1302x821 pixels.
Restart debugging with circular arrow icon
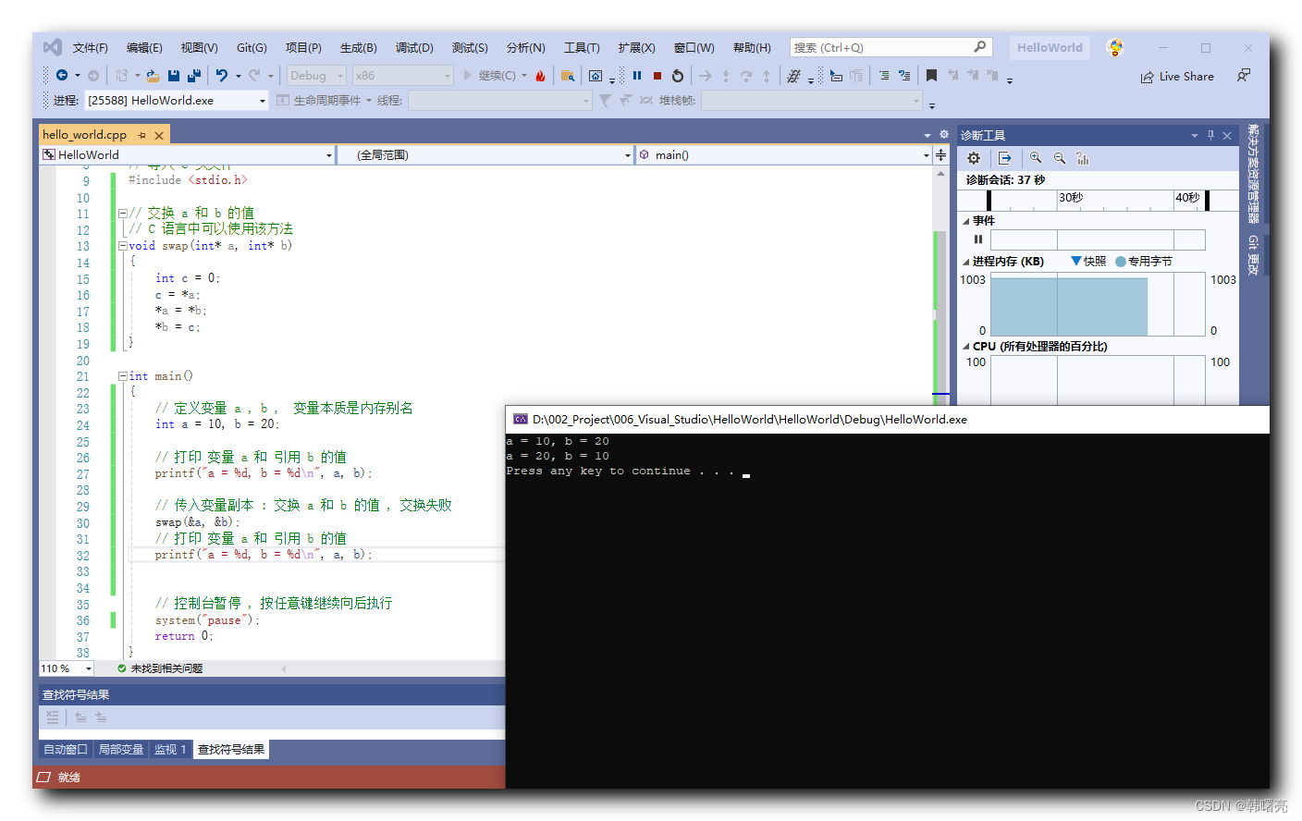(x=678, y=76)
